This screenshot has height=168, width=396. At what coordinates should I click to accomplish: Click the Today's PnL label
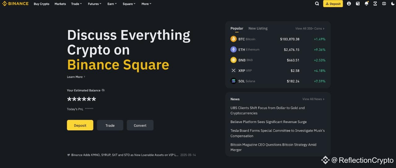75,109
